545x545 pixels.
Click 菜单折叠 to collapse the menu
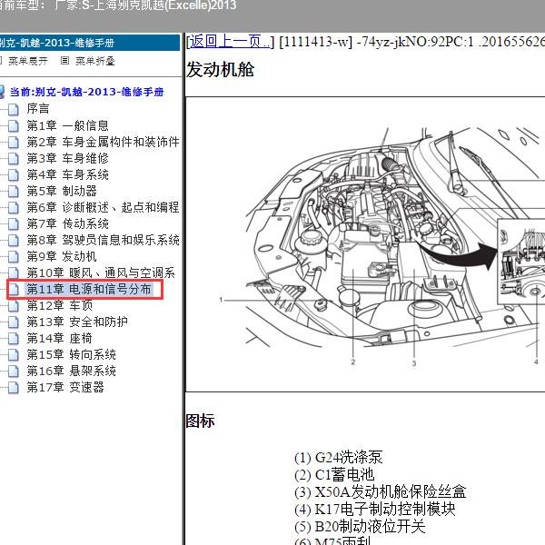[95, 61]
